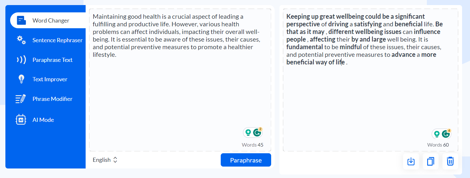This screenshot has height=178, width=470.
Task: Click the bold word "fundamental" in output
Action: 304,47
